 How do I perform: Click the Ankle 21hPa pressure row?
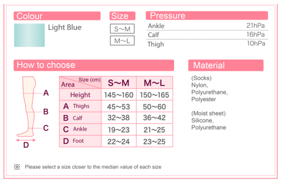coord(206,26)
